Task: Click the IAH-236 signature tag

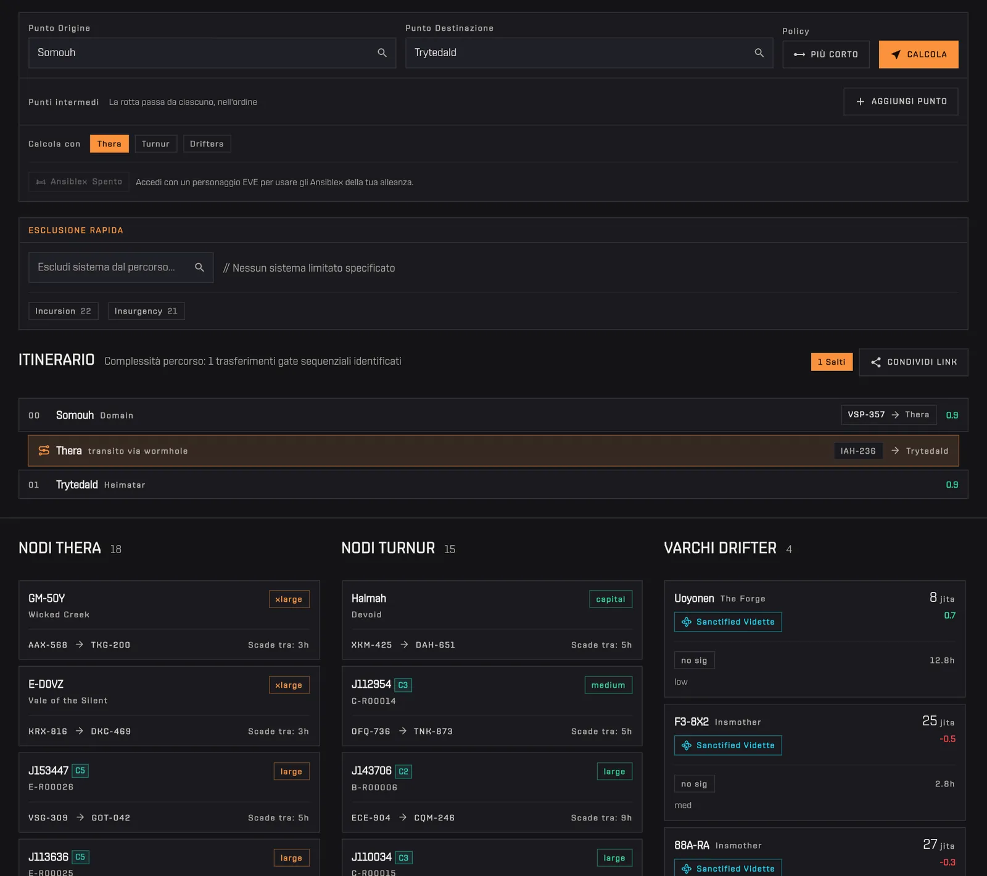Action: tap(858, 451)
